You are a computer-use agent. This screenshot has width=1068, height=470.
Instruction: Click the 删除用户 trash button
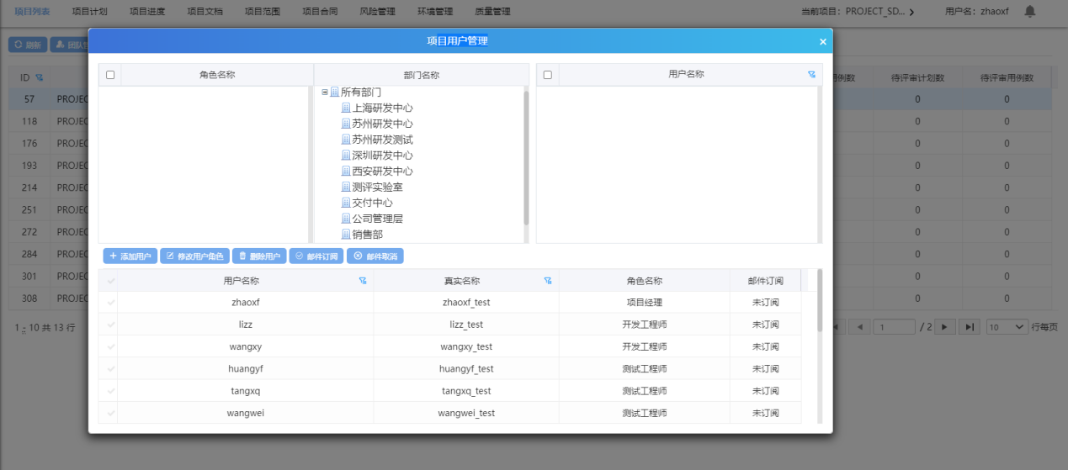(x=259, y=256)
